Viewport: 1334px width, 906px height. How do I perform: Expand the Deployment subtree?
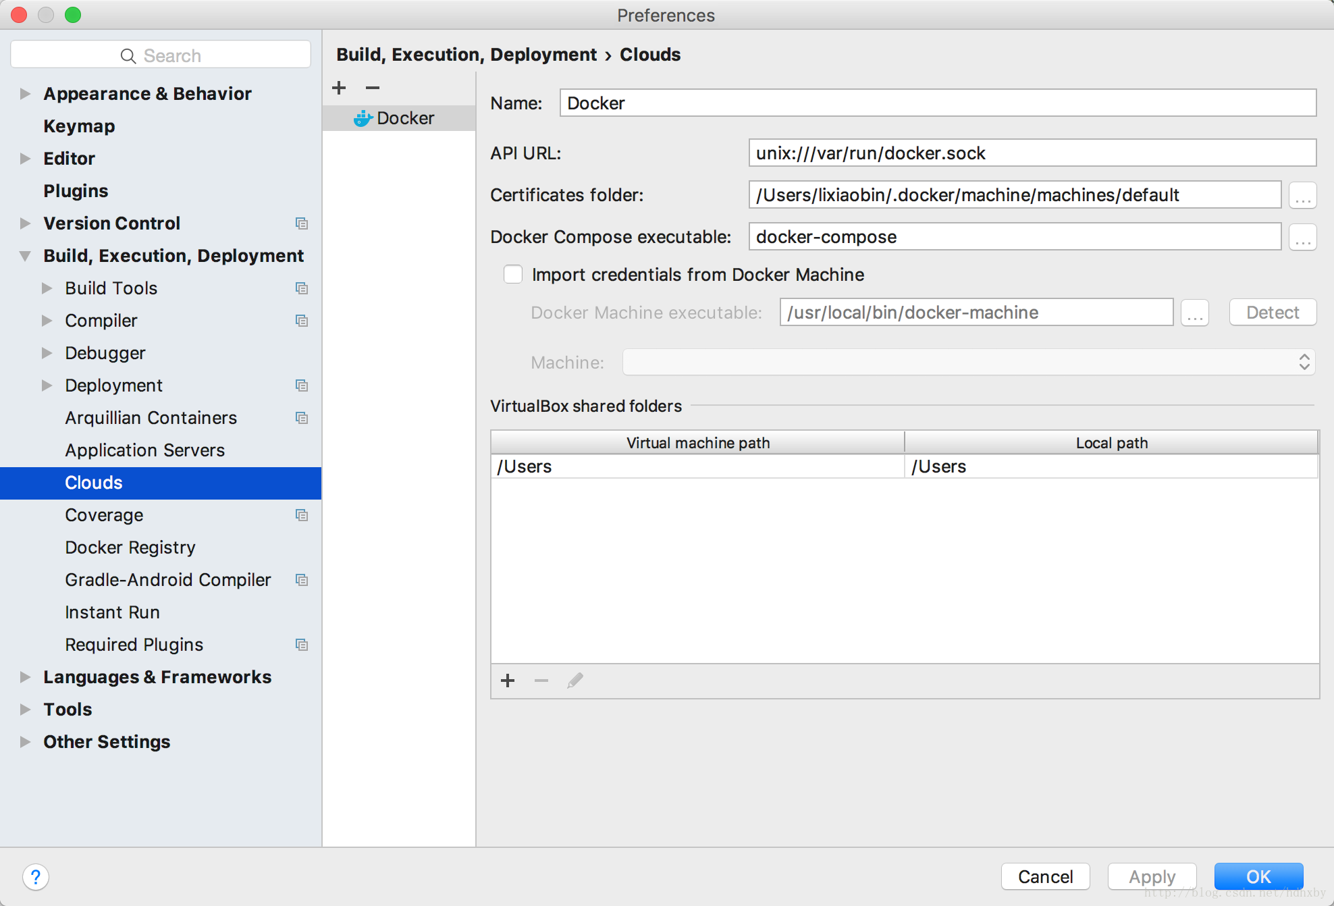[47, 385]
